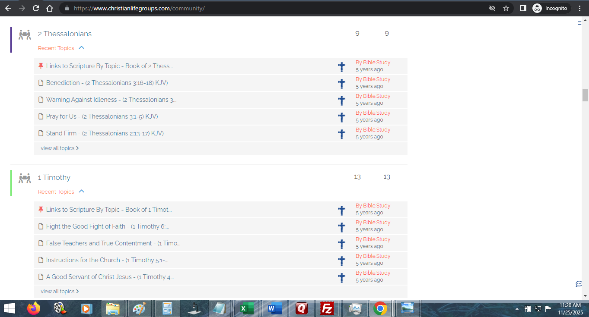Click the page's vertical scrollbar thumb

585,95
